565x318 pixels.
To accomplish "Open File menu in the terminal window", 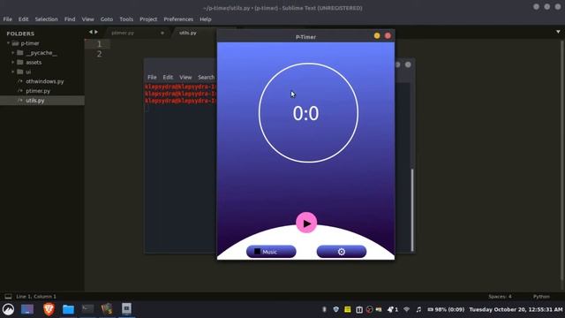I will [152, 77].
